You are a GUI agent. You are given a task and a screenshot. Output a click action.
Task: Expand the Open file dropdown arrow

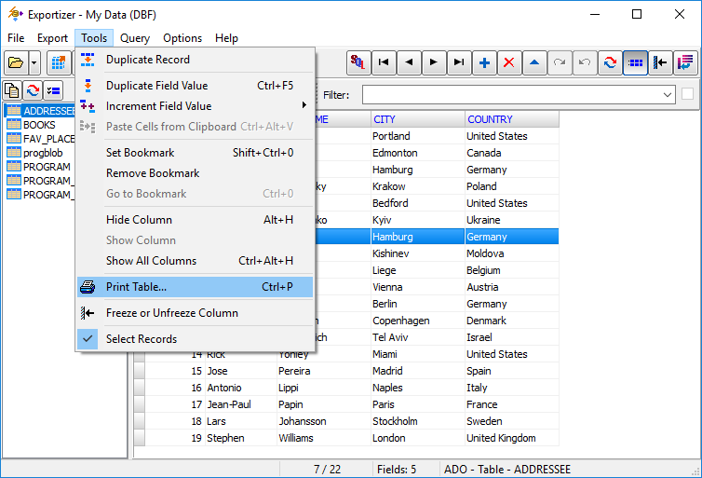[34, 62]
